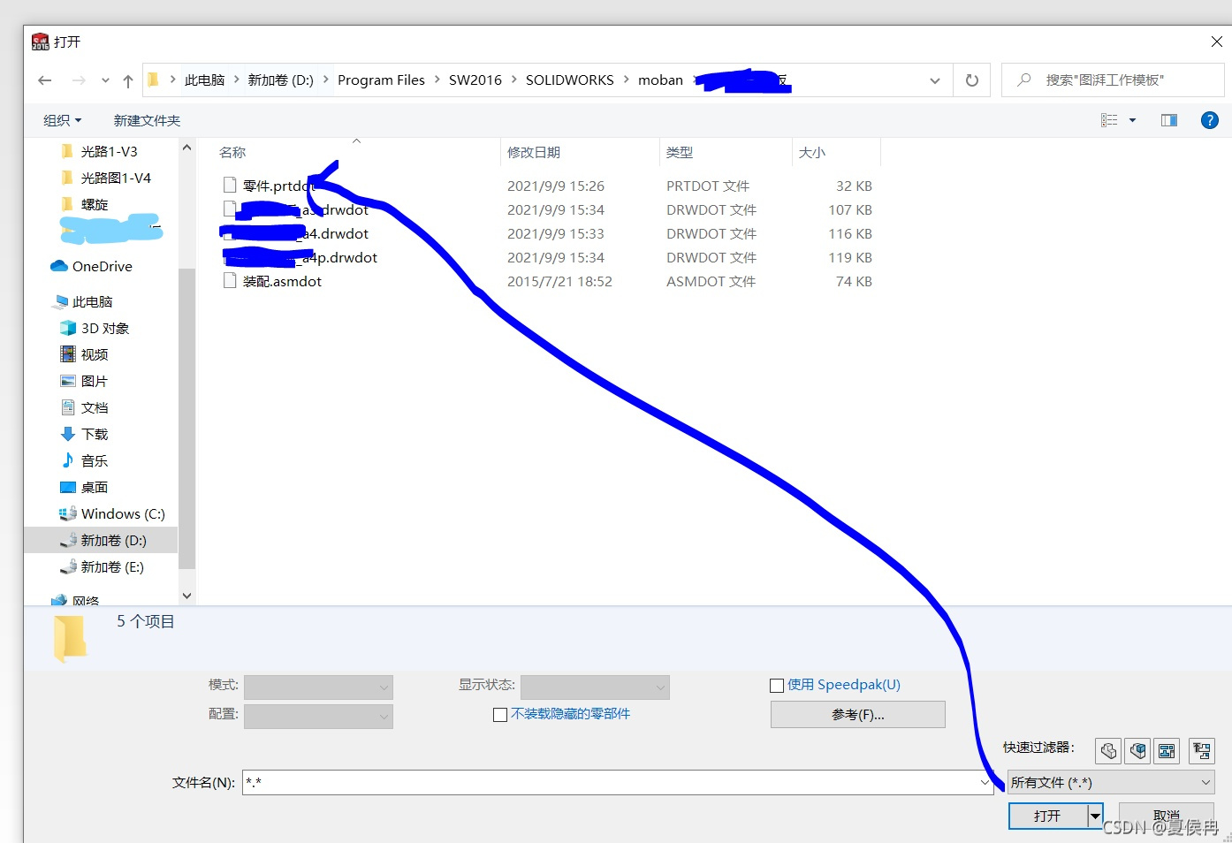This screenshot has height=843, width=1232.
Task: Select the file 装配.asmdot
Action: [282, 281]
